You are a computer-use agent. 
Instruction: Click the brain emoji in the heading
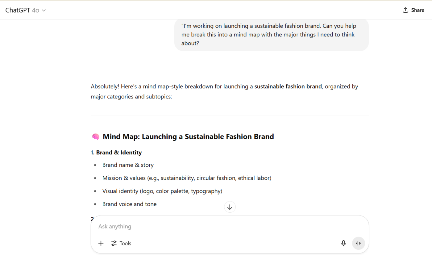coord(96,136)
